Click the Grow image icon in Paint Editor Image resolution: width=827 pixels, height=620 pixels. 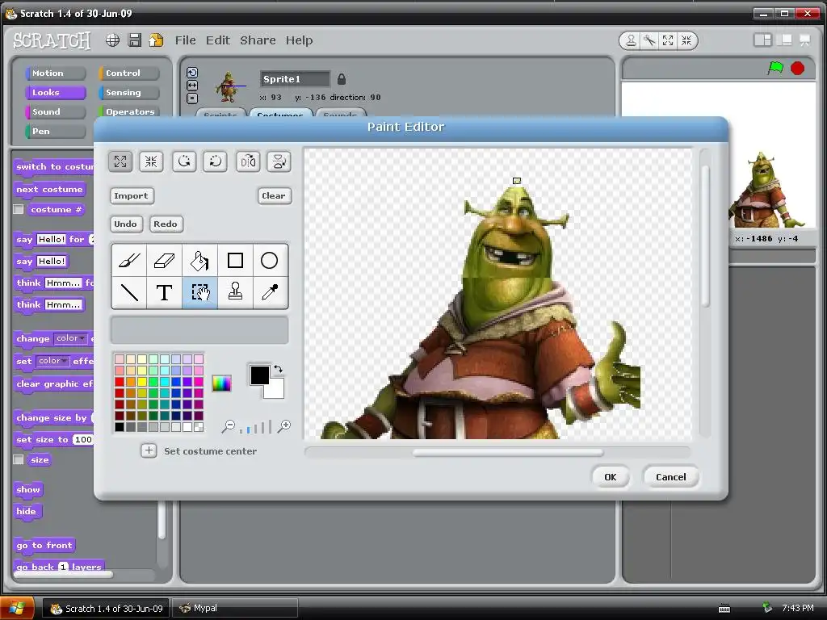pyautogui.click(x=120, y=161)
